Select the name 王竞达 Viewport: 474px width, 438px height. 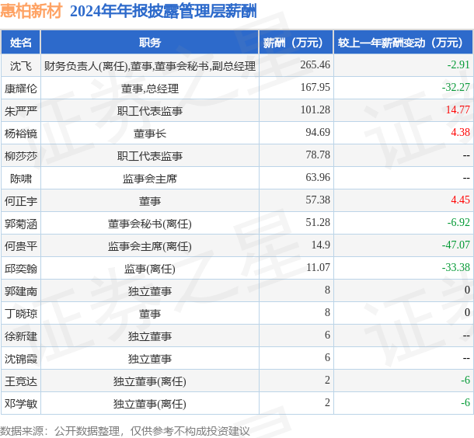tap(20, 381)
